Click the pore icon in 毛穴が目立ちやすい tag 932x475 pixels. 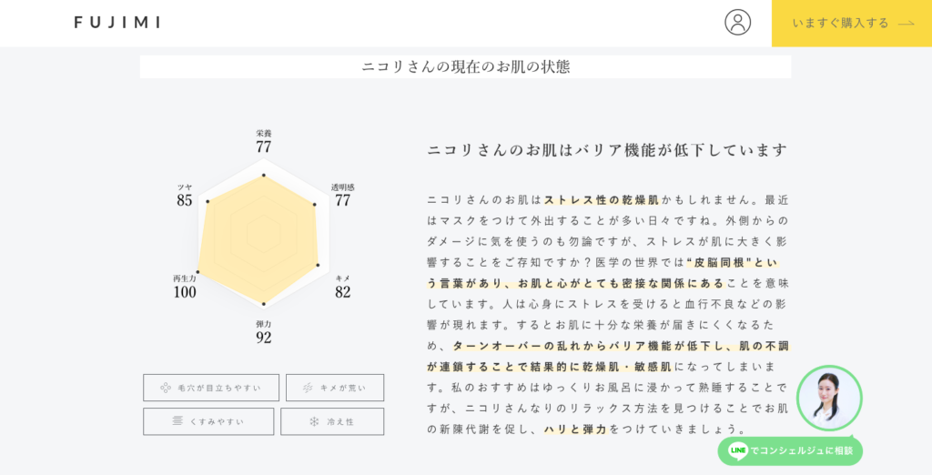click(166, 388)
